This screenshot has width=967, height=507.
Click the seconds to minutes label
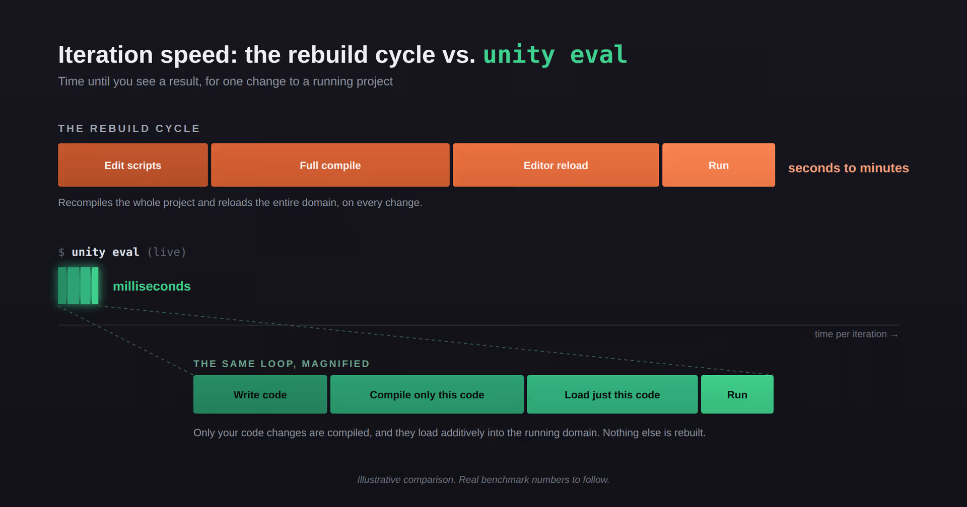(x=849, y=168)
